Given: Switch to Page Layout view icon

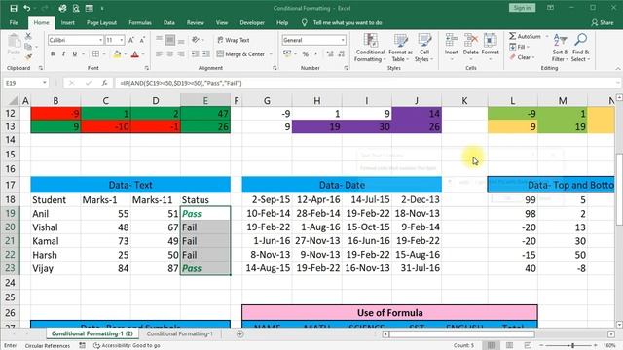Looking at the screenshot, I should coord(509,345).
